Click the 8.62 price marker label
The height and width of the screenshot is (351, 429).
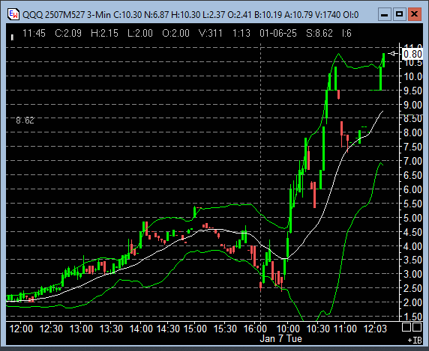pos(25,120)
